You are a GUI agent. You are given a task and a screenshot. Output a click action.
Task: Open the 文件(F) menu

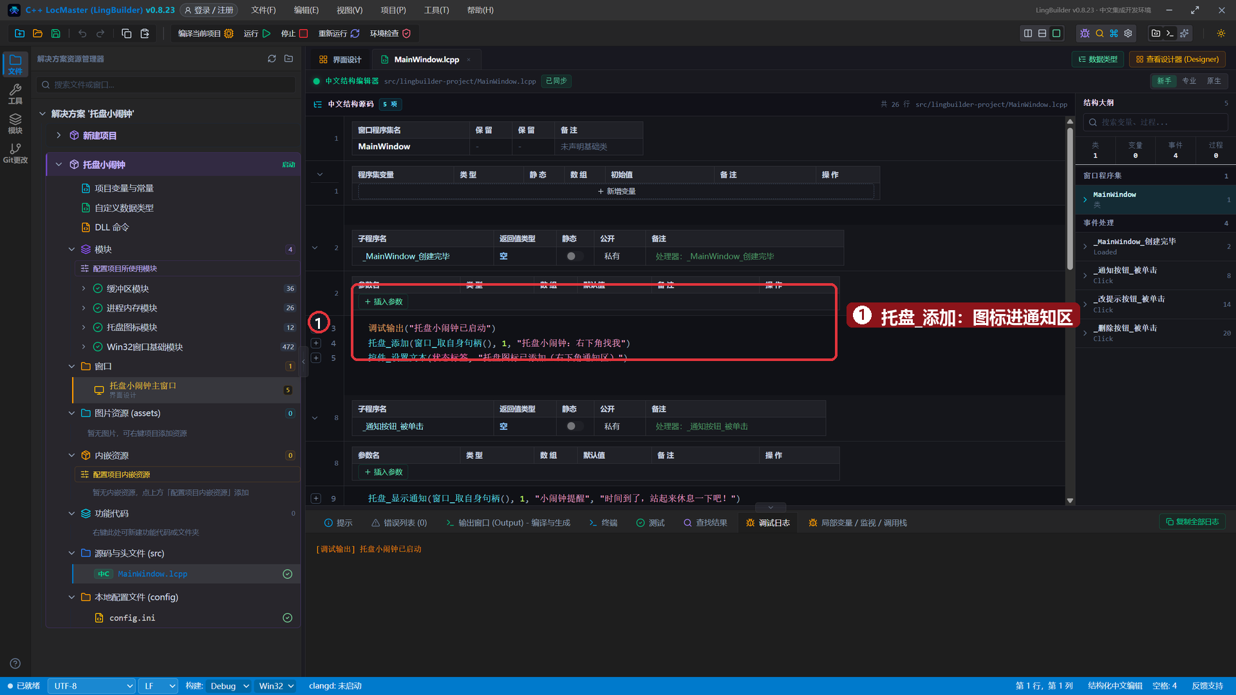tap(263, 10)
